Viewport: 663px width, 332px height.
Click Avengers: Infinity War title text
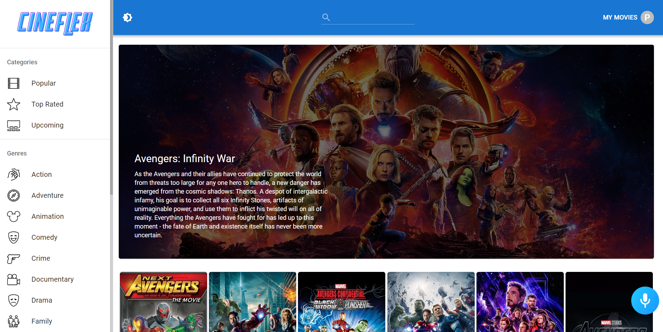[184, 159]
